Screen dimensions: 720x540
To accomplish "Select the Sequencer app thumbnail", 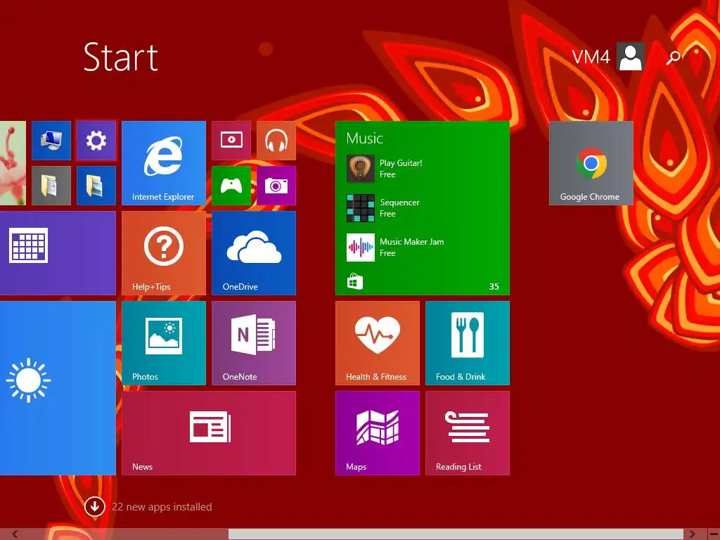I will (x=361, y=208).
